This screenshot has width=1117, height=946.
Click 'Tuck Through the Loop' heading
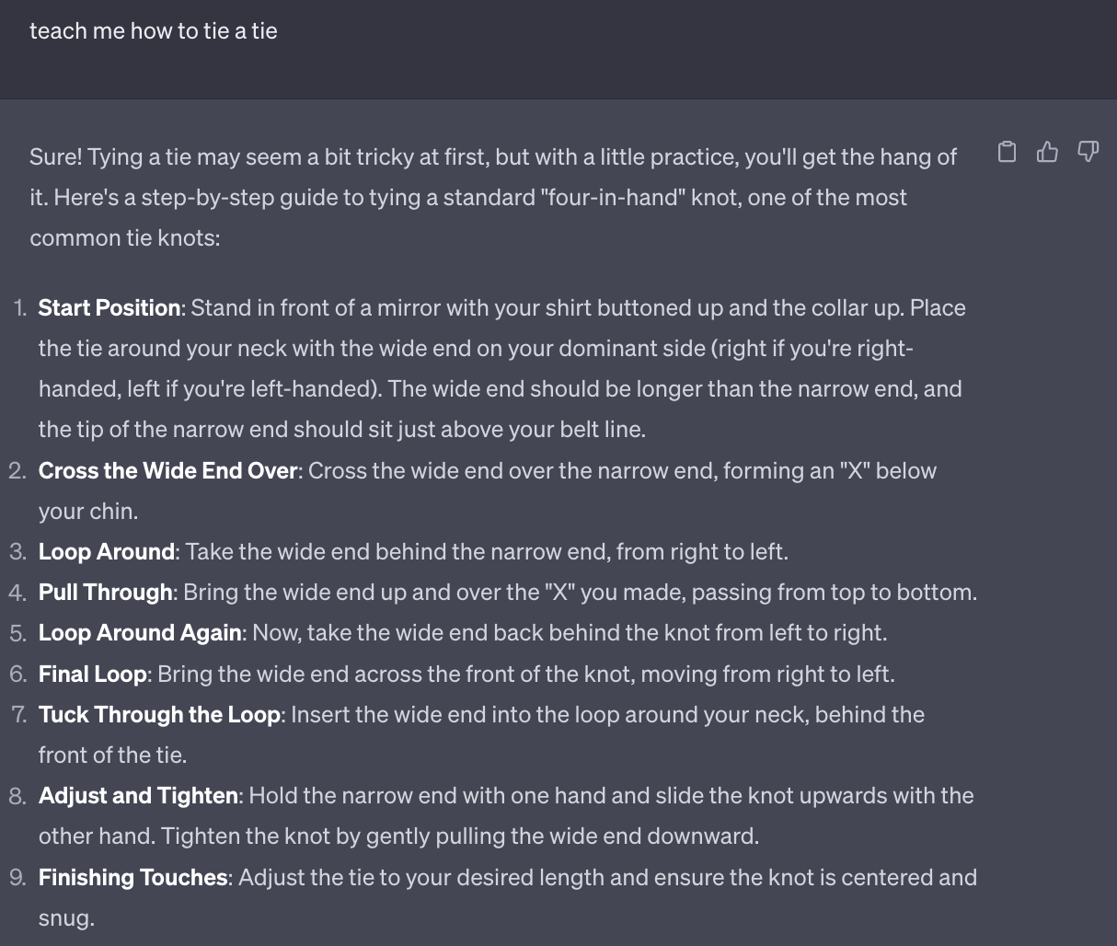[x=159, y=715]
